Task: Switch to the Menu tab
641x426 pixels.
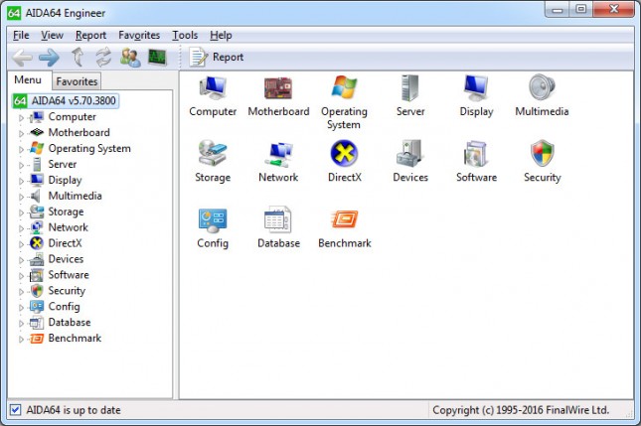Action: [x=28, y=79]
